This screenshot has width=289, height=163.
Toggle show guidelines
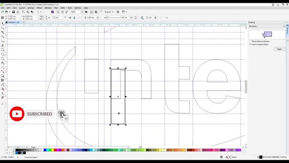(101, 12)
